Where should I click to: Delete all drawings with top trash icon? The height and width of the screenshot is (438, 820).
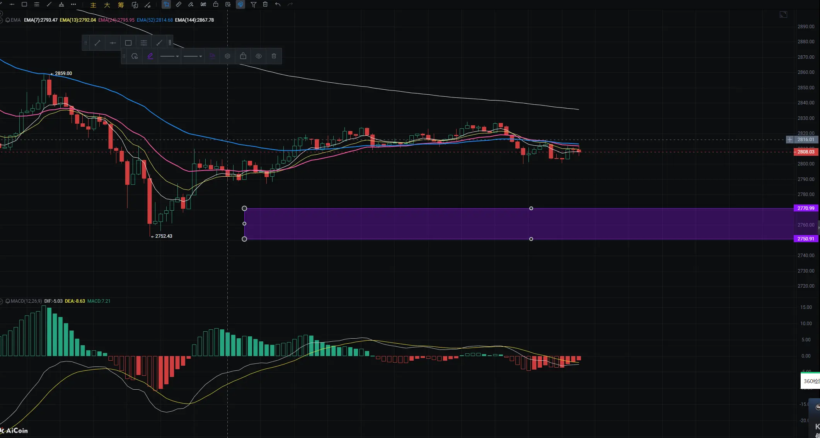pos(265,4)
